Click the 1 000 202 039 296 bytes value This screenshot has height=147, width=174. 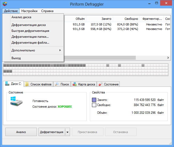144,113
